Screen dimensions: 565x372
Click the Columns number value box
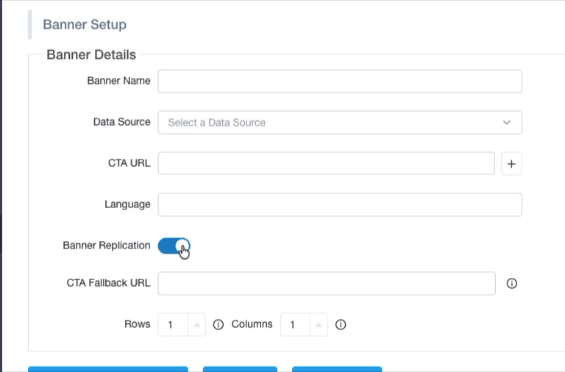pyautogui.click(x=295, y=324)
